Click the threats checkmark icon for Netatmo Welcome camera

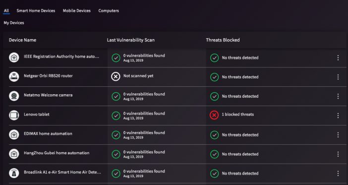214,96
